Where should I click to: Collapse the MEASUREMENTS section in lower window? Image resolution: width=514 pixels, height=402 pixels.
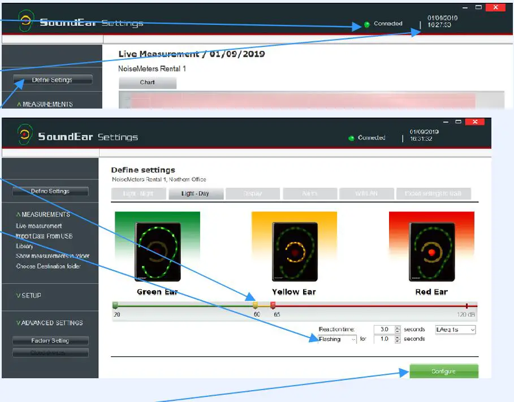point(44,214)
